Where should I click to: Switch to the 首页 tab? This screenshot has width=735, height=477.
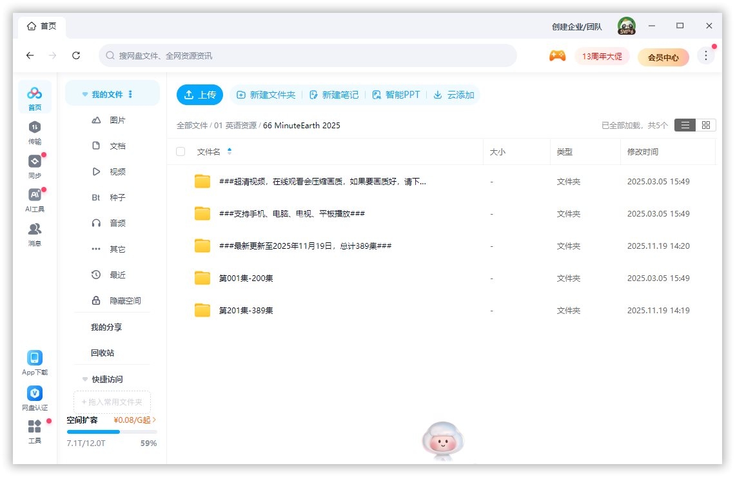(x=41, y=26)
